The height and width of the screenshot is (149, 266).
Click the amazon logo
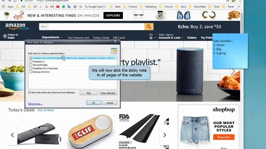(15, 26)
